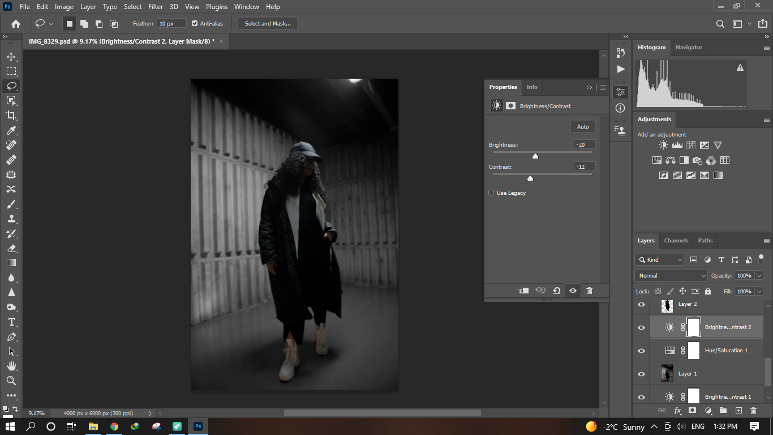Open the Fill slider dropdown arrow
The width and height of the screenshot is (773, 435).
(759, 291)
